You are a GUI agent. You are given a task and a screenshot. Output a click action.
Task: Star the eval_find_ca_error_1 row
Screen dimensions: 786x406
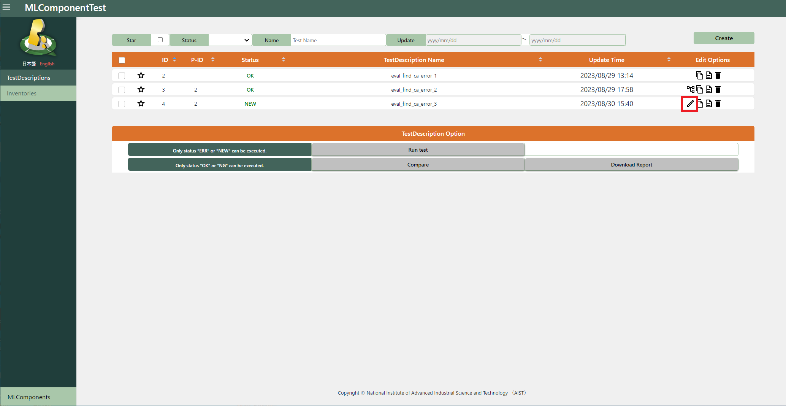point(141,75)
